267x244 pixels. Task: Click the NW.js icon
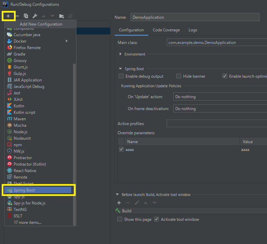click(10, 151)
